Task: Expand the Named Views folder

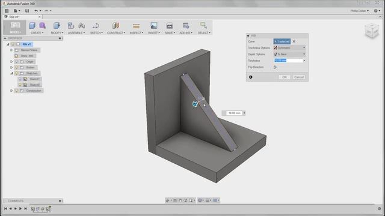Action: pos(11,50)
